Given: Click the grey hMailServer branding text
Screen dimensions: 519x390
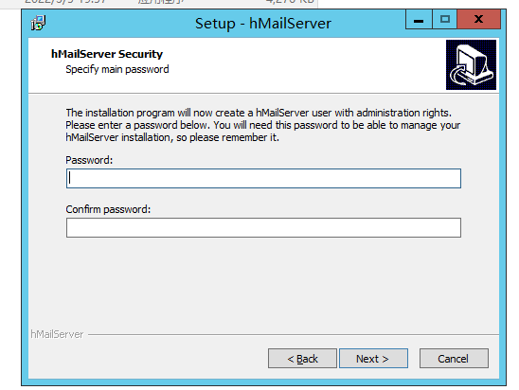Looking at the screenshot, I should point(57,334).
